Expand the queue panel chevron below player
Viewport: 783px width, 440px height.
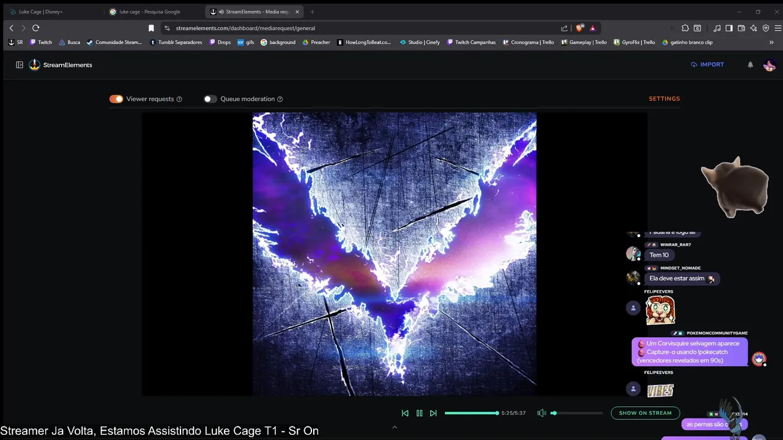click(395, 427)
